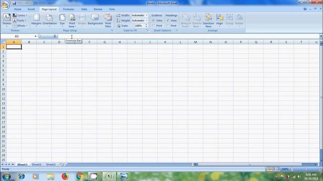Click the Insert Worksheet tab icon
This screenshot has height=181, width=323.
pyautogui.click(x=62, y=164)
